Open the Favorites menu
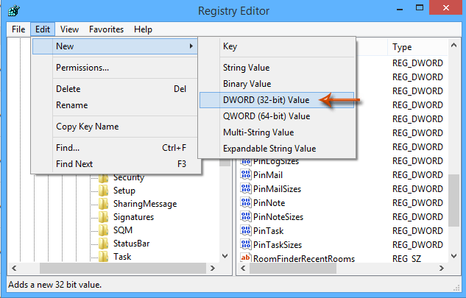This screenshot has width=466, height=298. click(x=106, y=29)
